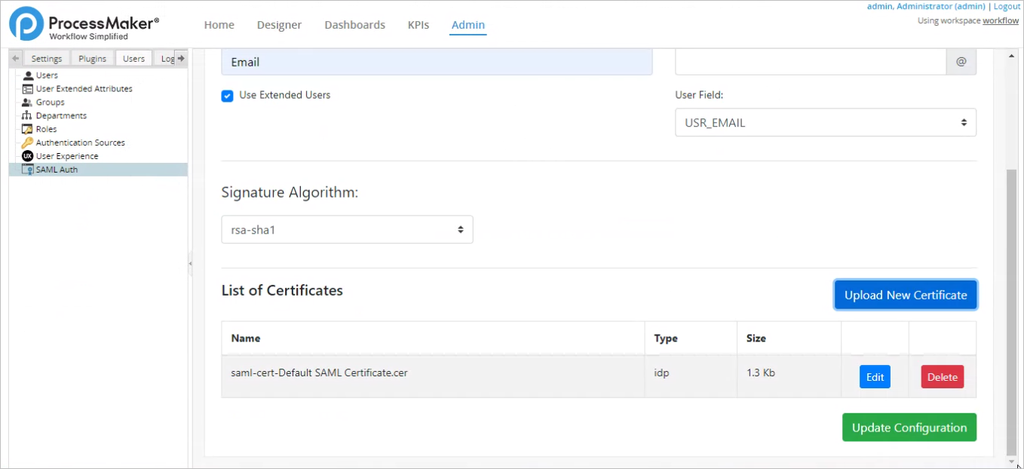Click the Upload New Certificate button
The height and width of the screenshot is (469, 1024).
click(x=905, y=295)
